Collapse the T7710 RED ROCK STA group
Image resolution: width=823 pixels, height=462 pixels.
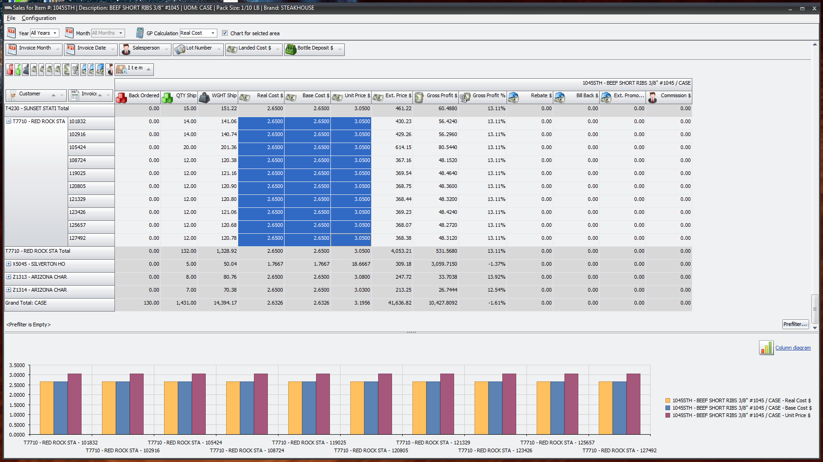click(x=8, y=121)
